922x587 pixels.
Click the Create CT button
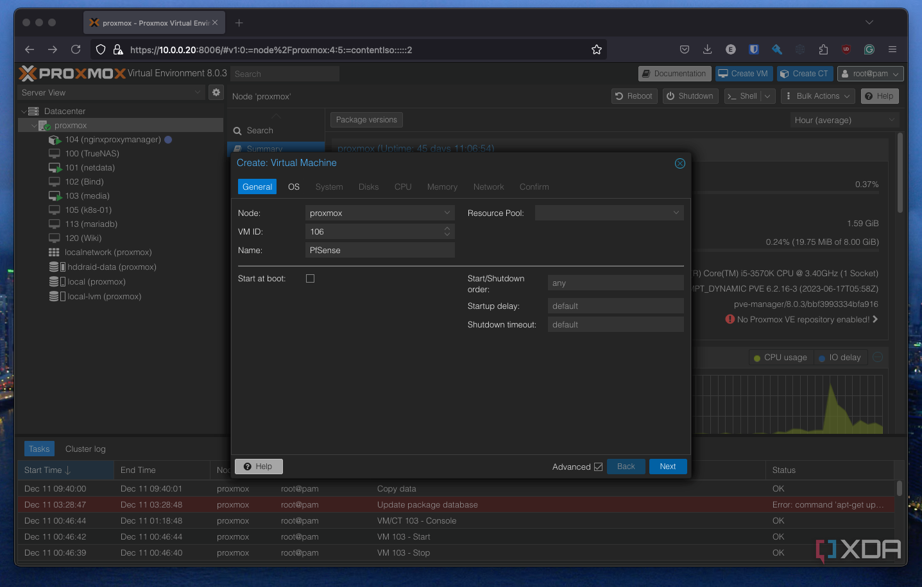(x=805, y=74)
